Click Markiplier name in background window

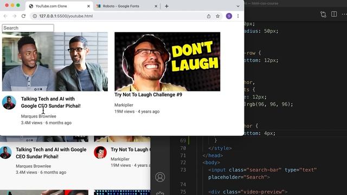pos(120,159)
